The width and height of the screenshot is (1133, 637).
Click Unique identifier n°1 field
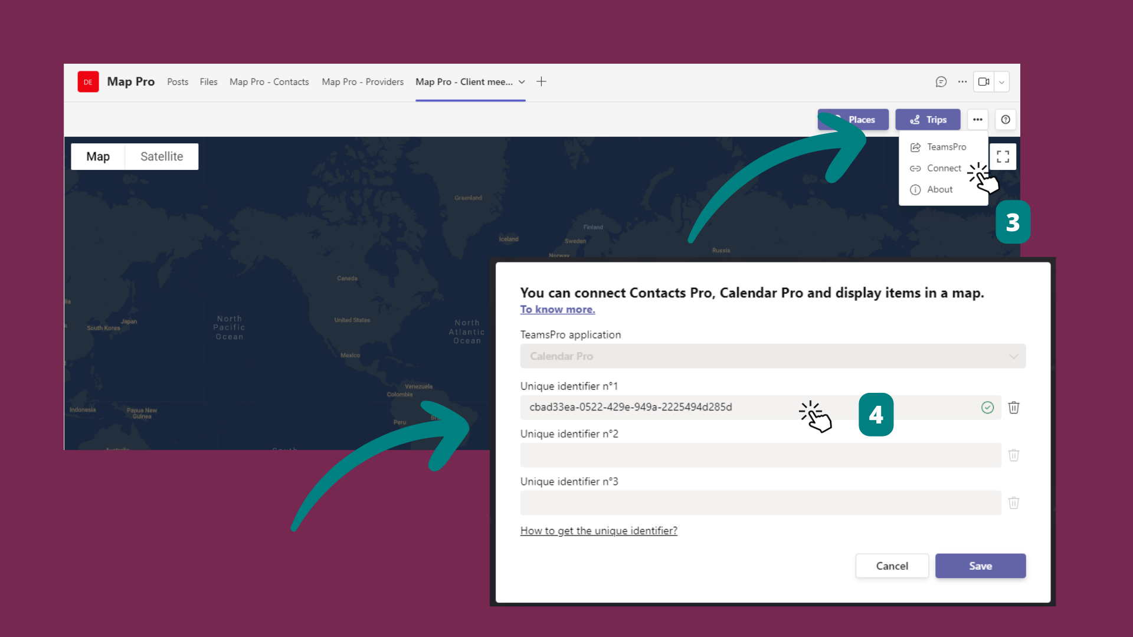point(761,408)
